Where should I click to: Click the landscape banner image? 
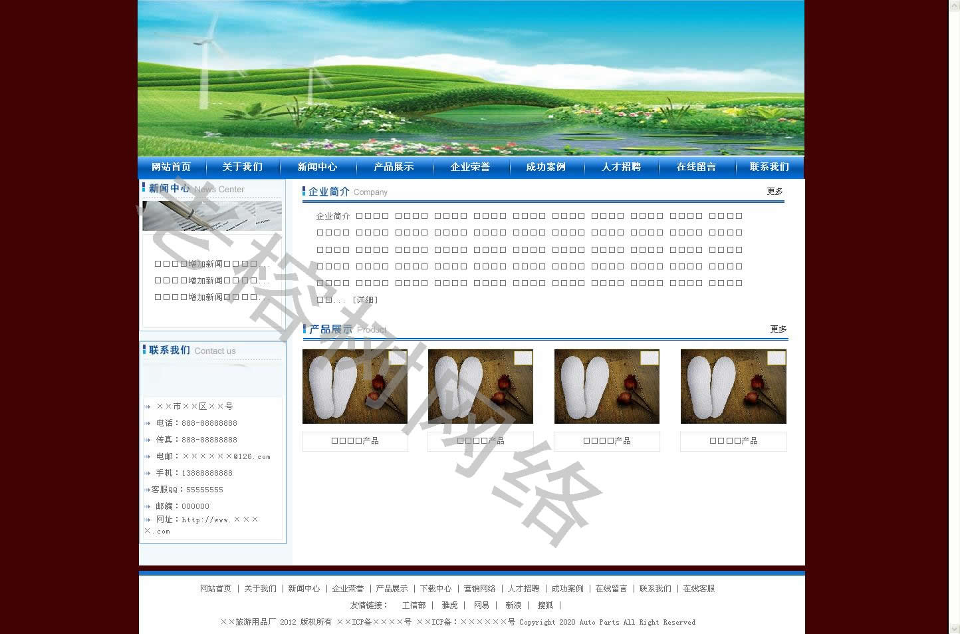(471, 78)
